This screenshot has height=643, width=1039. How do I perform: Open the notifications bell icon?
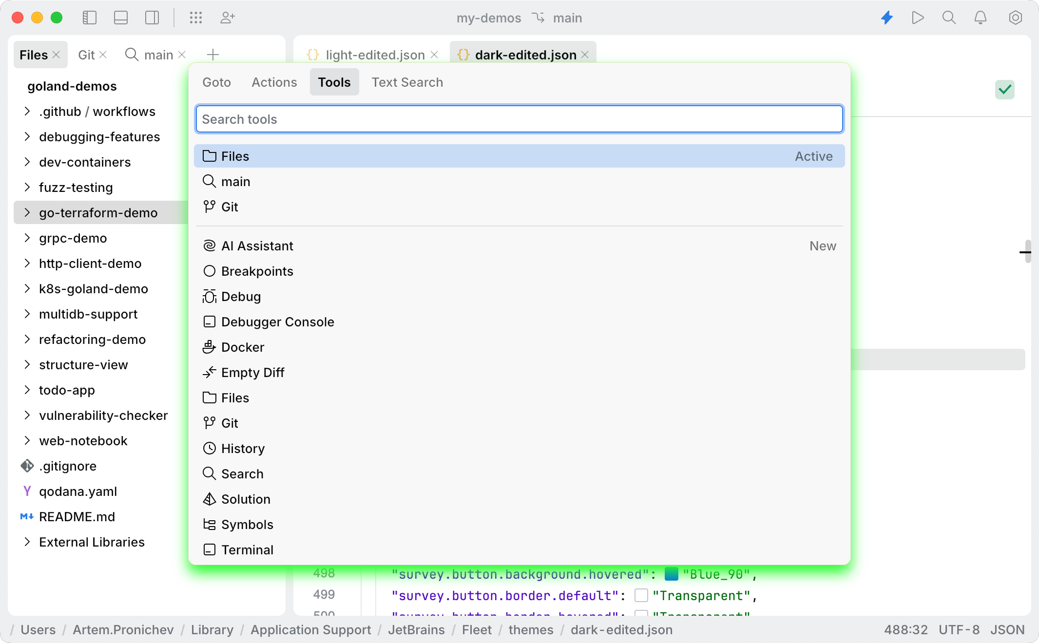click(980, 18)
